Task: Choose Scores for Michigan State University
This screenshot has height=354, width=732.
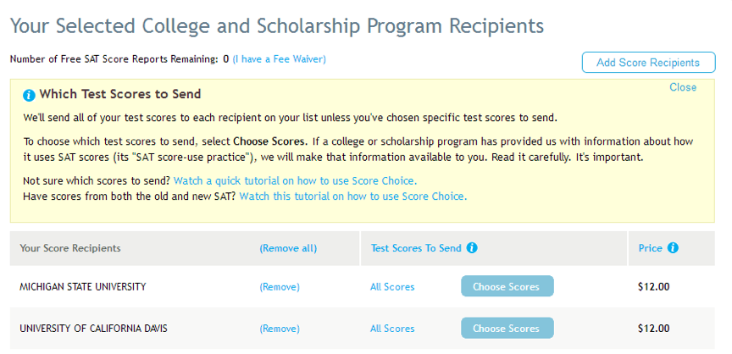Action: coord(506,286)
